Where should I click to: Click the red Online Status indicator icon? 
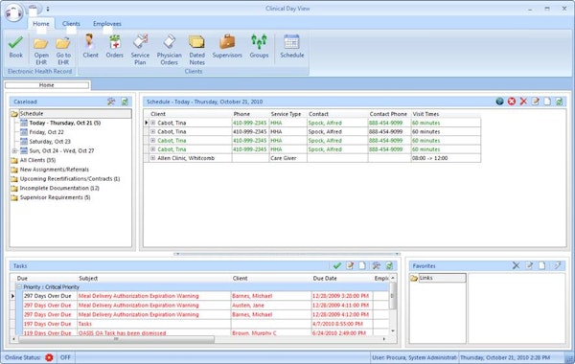click(x=49, y=357)
